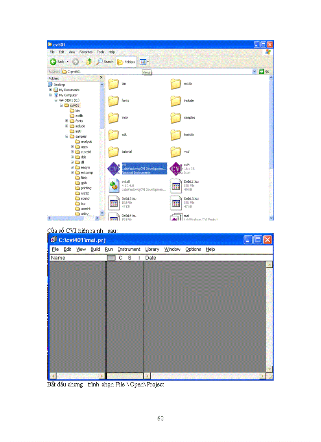Click the green swatch next to Name column
The image size is (321, 442).
tap(111, 257)
